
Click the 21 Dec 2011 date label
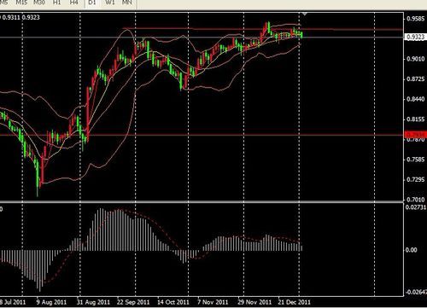pos(295,302)
